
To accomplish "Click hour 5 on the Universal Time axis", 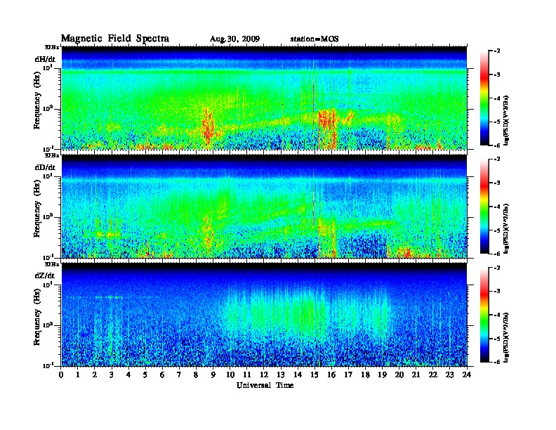I will pos(145,374).
